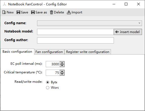Click the Config name label
Image resolution: width=145 pixels, height=111 pixels.
click(15, 23)
